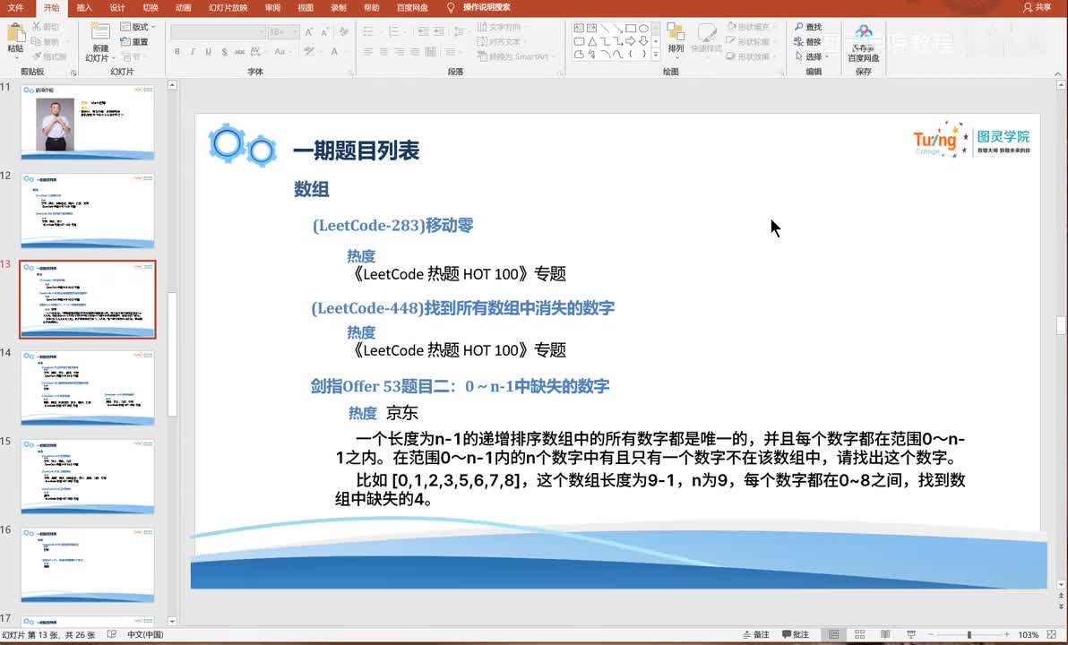Select the oval shape in gallery
Image resolution: width=1068 pixels, height=645 pixels.
(643, 28)
